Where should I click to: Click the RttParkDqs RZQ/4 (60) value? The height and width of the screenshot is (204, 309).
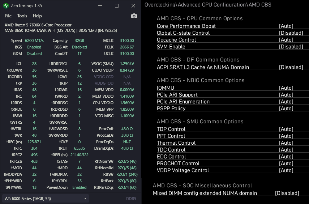tap(127, 187)
